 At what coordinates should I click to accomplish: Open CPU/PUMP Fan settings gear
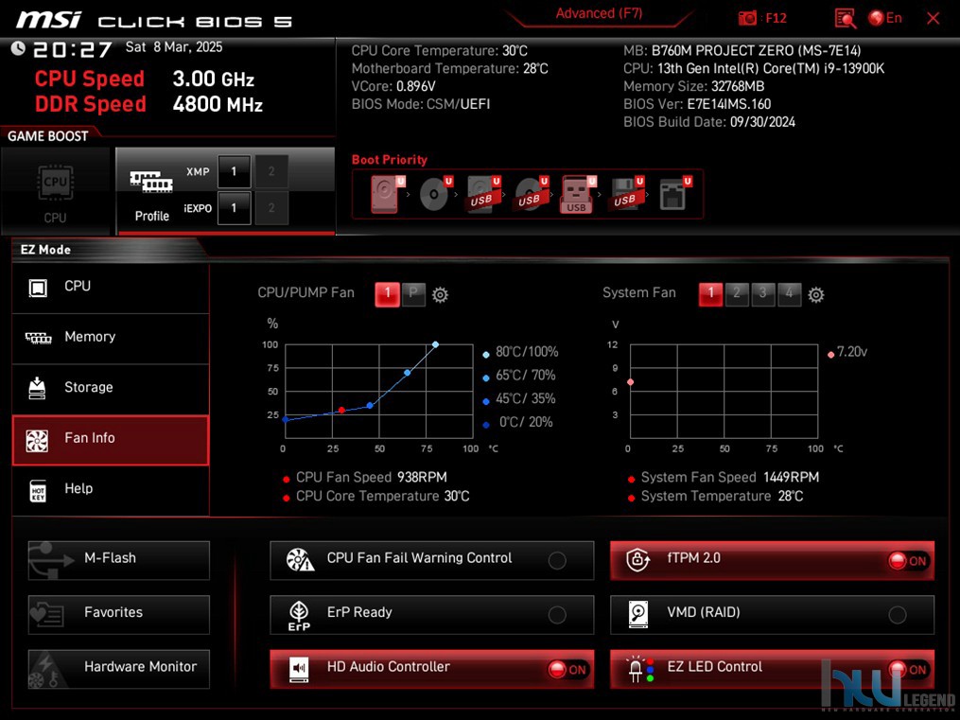[440, 295]
